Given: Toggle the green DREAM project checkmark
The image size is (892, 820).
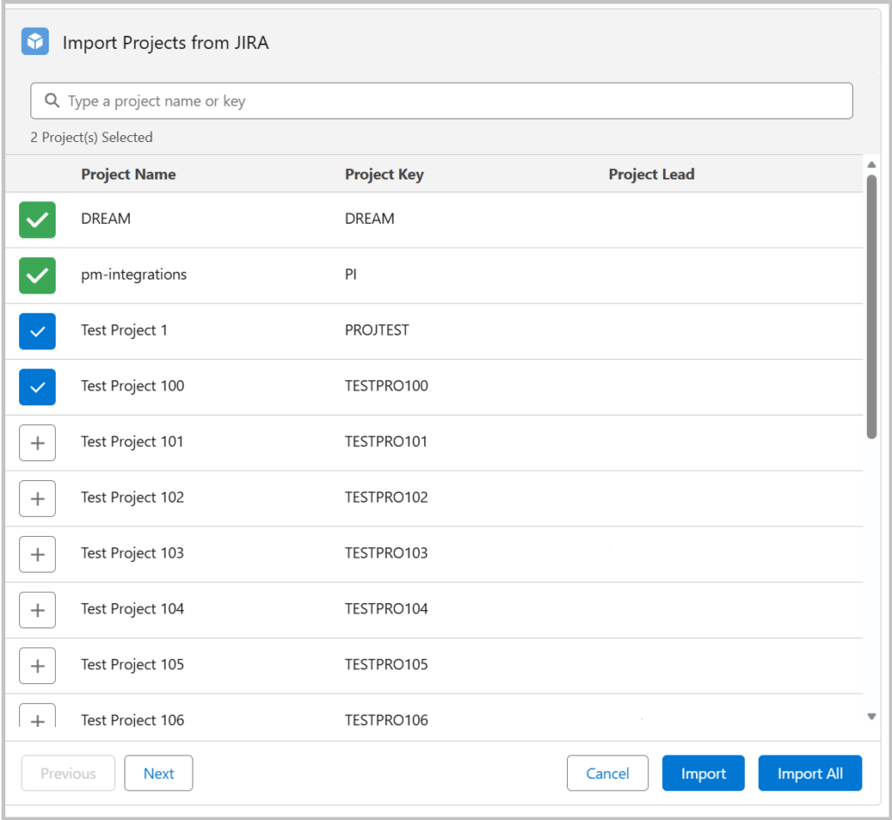Looking at the screenshot, I should tap(37, 220).
